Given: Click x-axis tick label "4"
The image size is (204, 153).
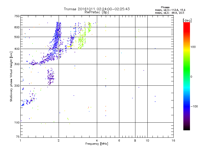Looking at the screenshot, I should coord(97,141).
